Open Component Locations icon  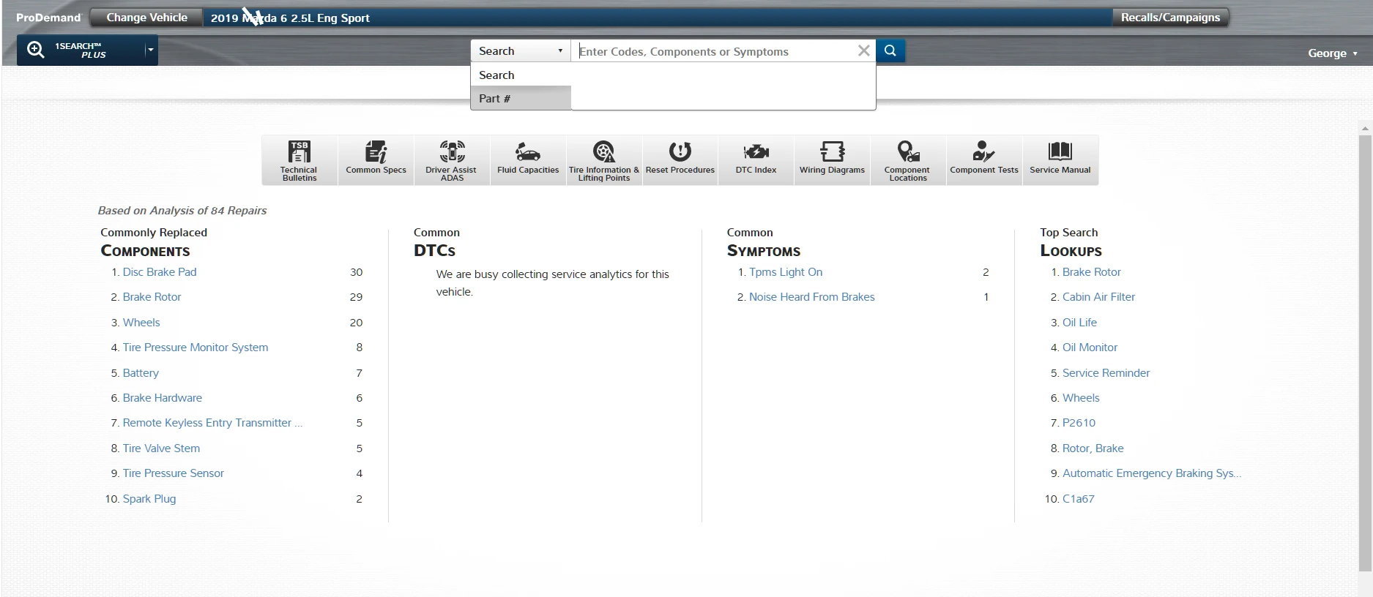coord(908,160)
